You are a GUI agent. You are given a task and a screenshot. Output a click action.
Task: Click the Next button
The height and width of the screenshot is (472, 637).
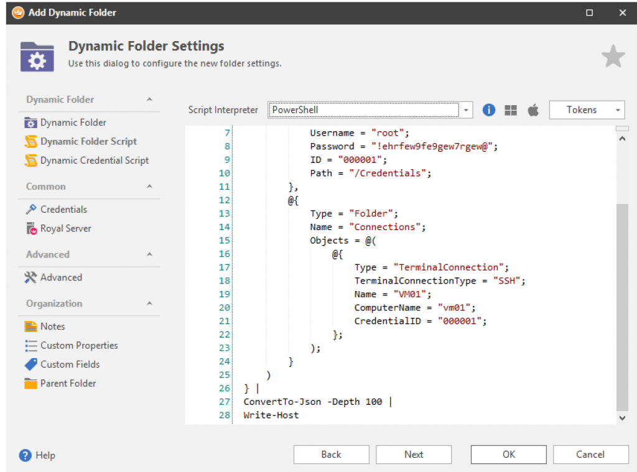pyautogui.click(x=414, y=455)
